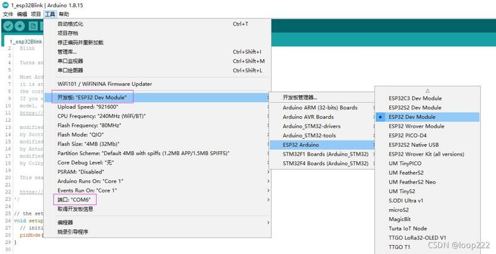496x254 pixels.
Task: Open 串口监视器 menu entry
Action: click(157, 61)
